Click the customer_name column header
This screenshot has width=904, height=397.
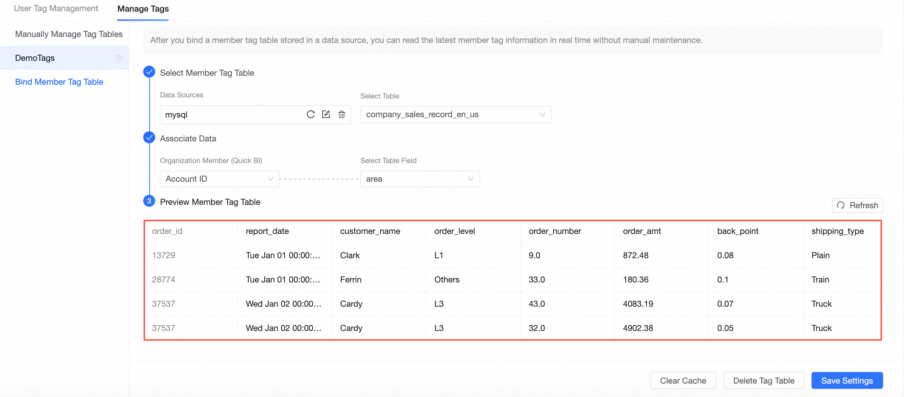370,231
